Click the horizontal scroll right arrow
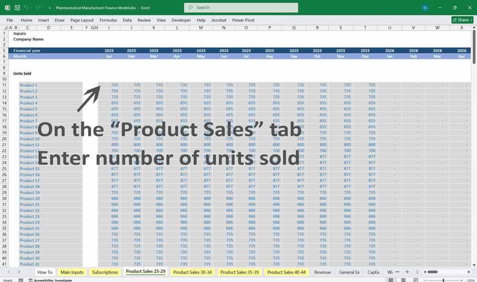477x282 pixels. 469,272
